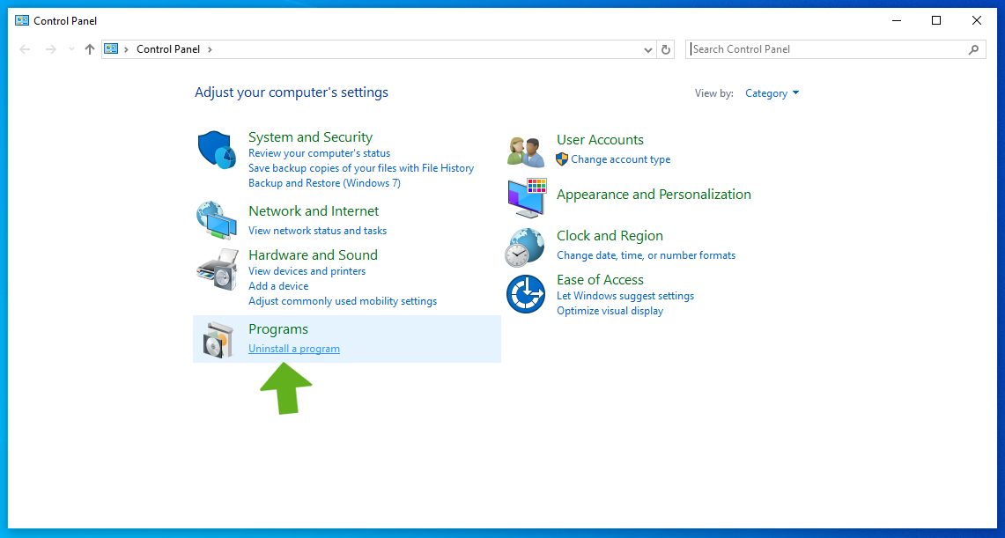Open the Programs category icon
This screenshot has width=1005, height=538.
tap(215, 339)
